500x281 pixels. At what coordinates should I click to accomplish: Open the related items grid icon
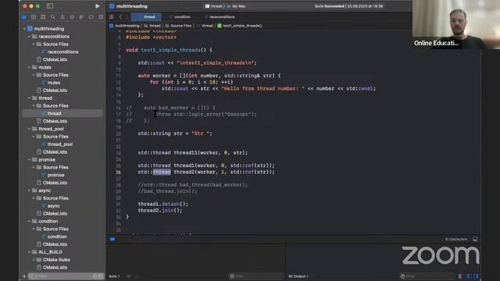(111, 17)
